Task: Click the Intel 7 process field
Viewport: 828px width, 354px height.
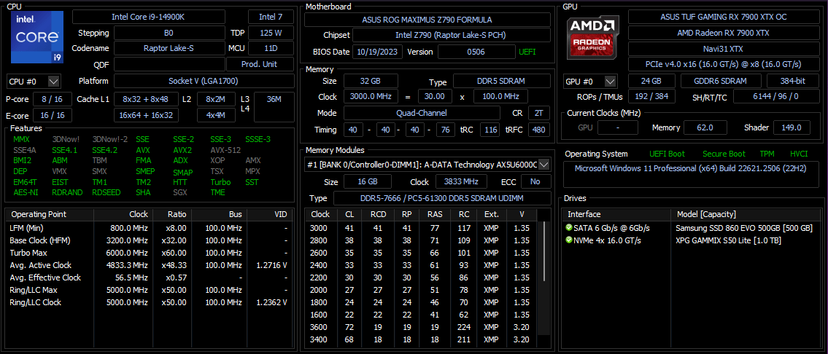Action: coord(271,17)
